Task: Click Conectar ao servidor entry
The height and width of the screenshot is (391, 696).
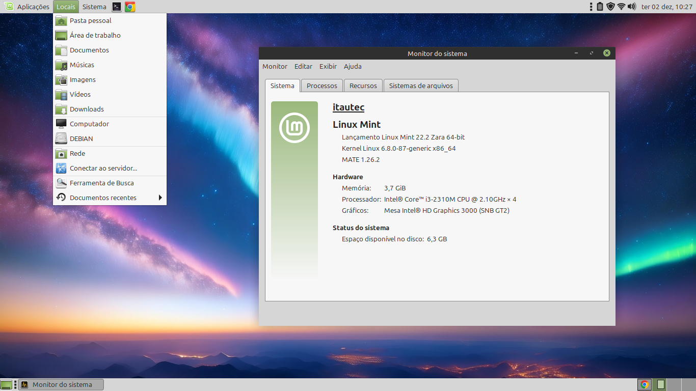Action: (x=103, y=169)
